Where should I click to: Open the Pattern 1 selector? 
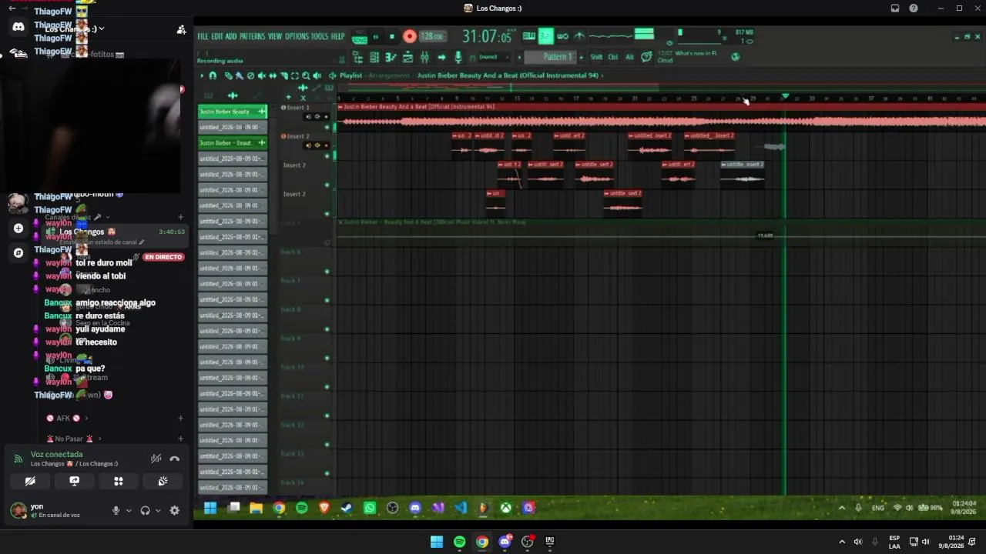550,57
